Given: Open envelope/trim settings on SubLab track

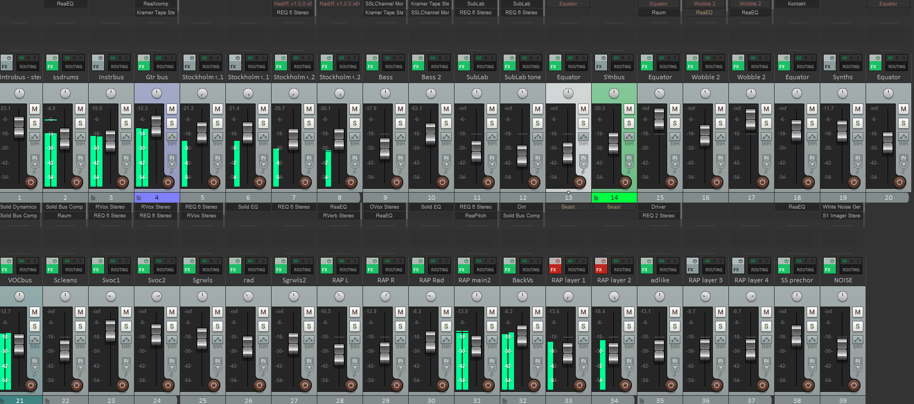Looking at the screenshot, I should (492, 137).
